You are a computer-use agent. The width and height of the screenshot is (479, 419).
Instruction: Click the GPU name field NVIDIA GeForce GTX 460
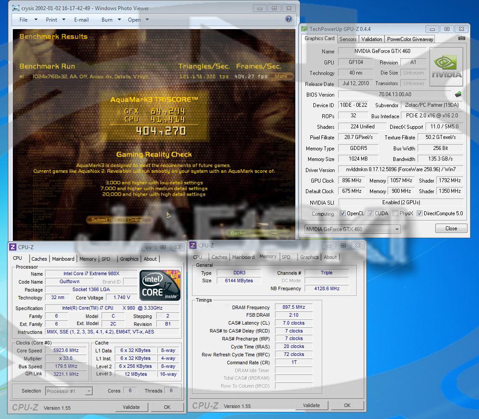(382, 51)
